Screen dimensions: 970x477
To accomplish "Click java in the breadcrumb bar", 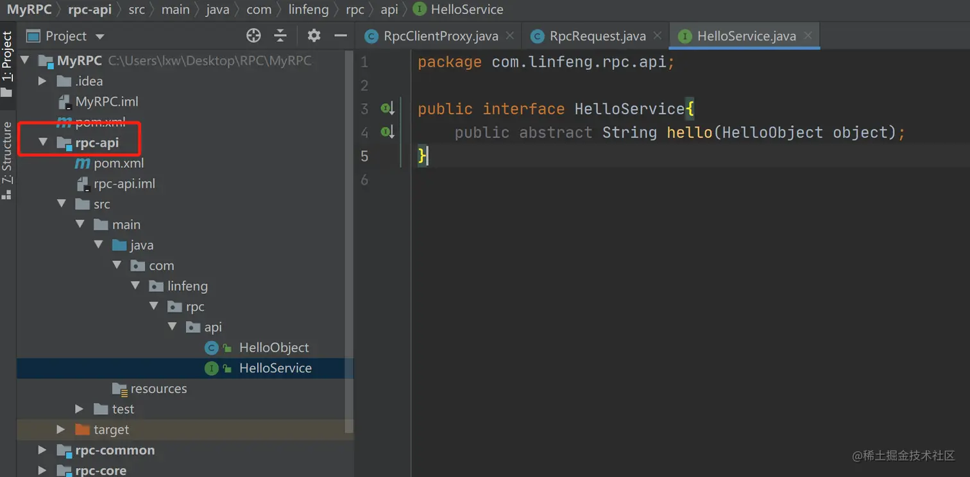I will tap(217, 10).
